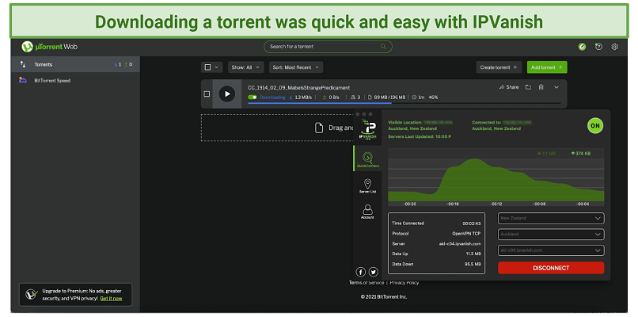This screenshot has height=317, width=638.
Task: Click the upload 374 KB indicator on the graph
Action: tap(581, 154)
